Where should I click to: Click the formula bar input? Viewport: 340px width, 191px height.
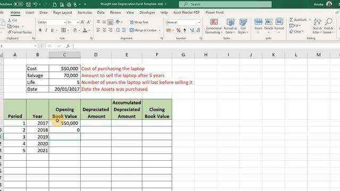click(x=206, y=46)
